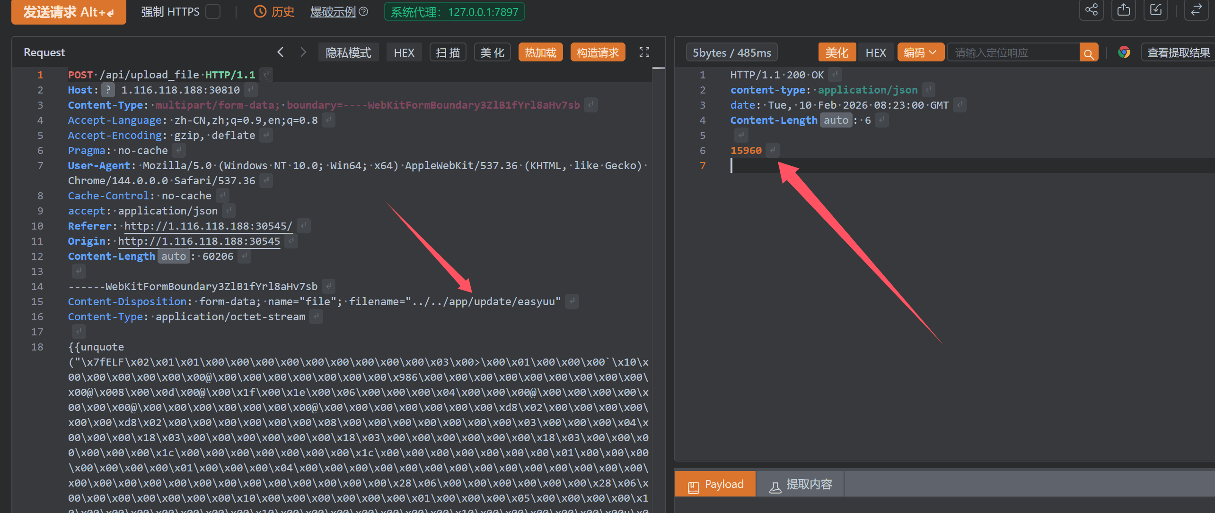The height and width of the screenshot is (513, 1215).
Task: Switch to the 提取内容 tab
Action: pyautogui.click(x=801, y=485)
